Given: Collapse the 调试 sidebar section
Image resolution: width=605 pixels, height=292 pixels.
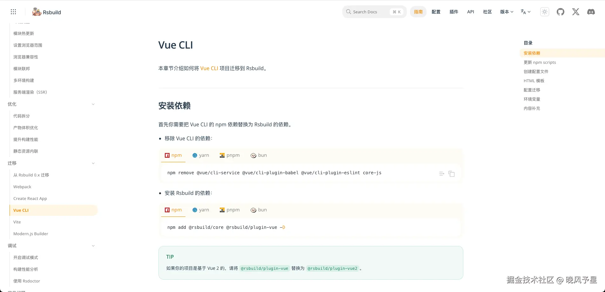Looking at the screenshot, I should (x=93, y=246).
